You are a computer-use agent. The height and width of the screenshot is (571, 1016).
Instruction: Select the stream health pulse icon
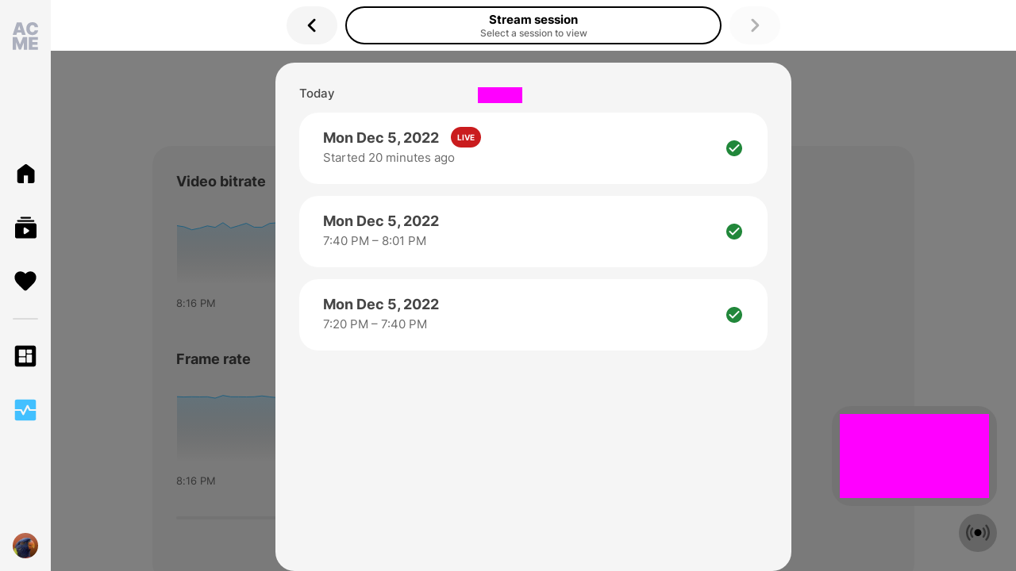(x=25, y=410)
